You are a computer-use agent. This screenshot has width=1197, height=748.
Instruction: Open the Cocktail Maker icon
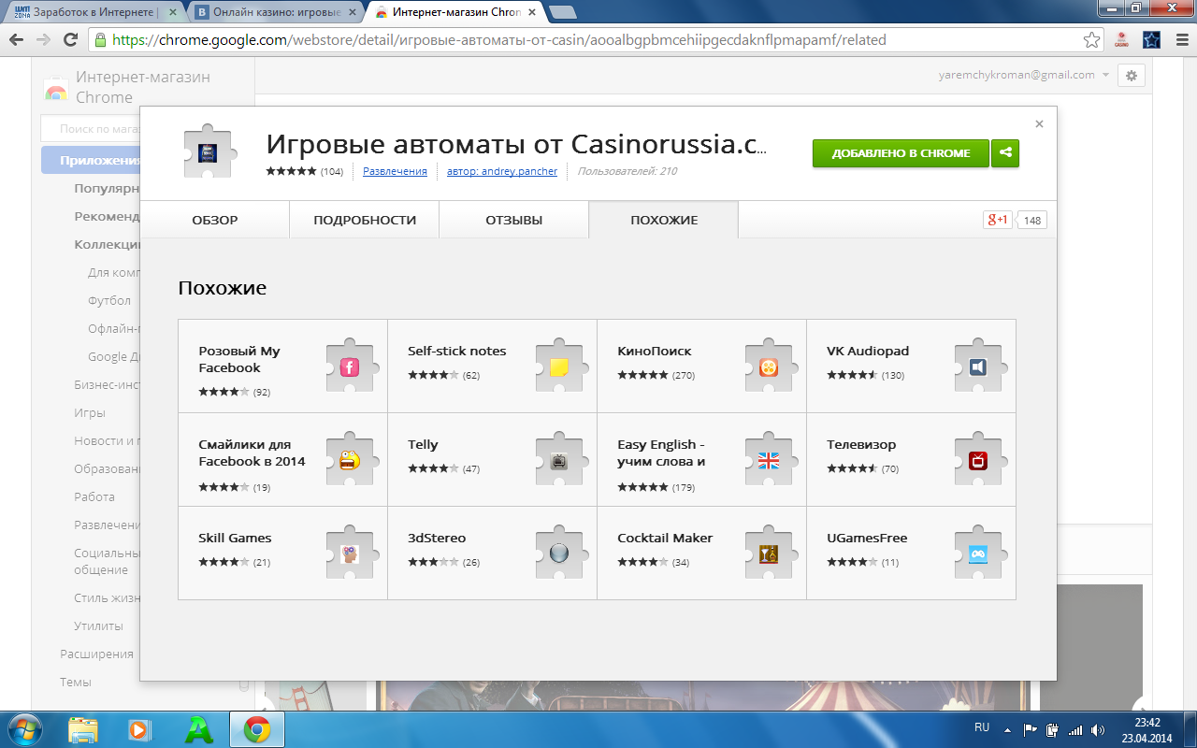pyautogui.click(x=769, y=554)
